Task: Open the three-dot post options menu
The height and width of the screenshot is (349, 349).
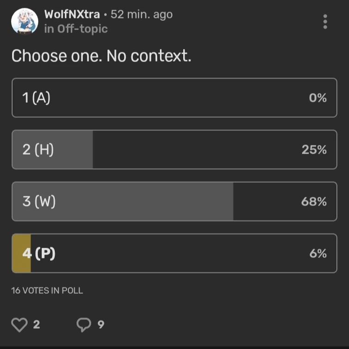Action: click(325, 22)
